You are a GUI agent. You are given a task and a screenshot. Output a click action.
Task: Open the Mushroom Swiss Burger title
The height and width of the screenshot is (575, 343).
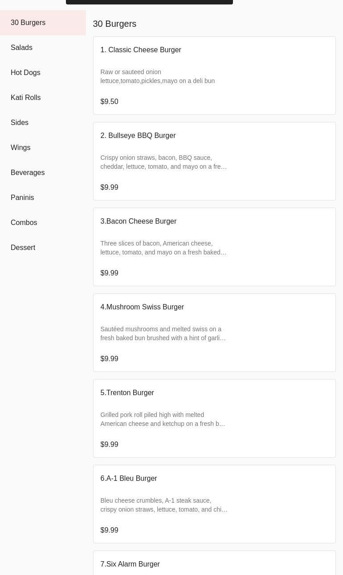142,307
